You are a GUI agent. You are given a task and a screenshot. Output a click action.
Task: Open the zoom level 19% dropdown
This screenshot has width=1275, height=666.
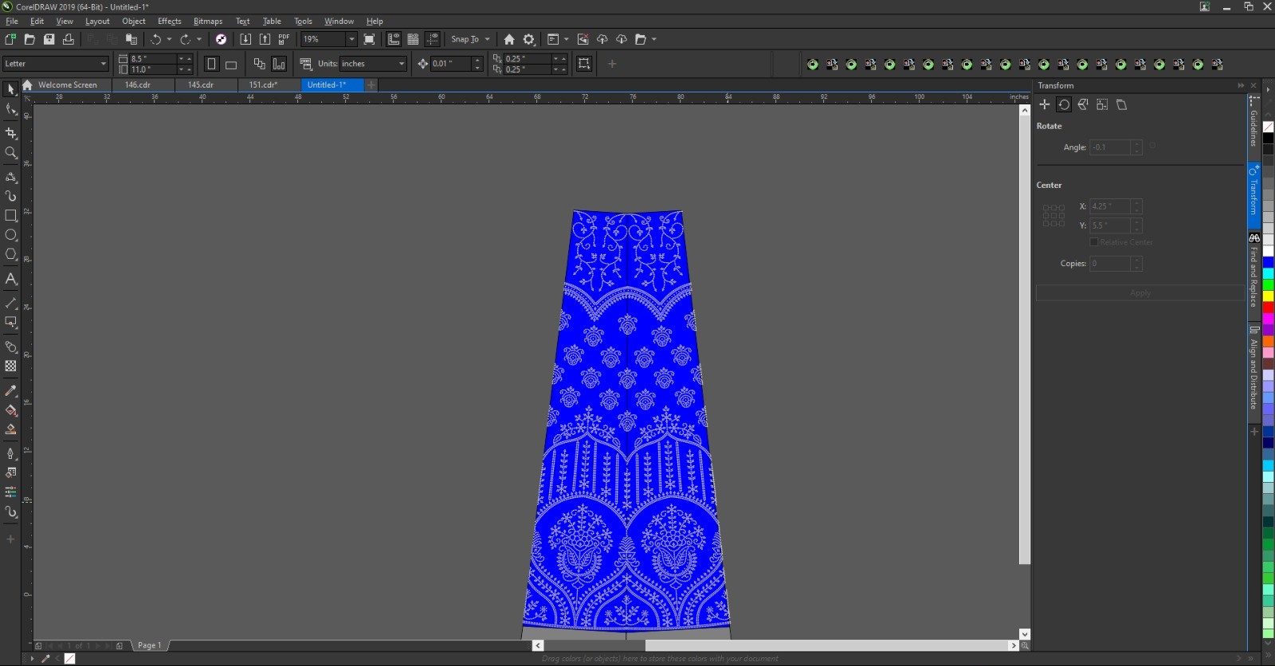click(351, 39)
